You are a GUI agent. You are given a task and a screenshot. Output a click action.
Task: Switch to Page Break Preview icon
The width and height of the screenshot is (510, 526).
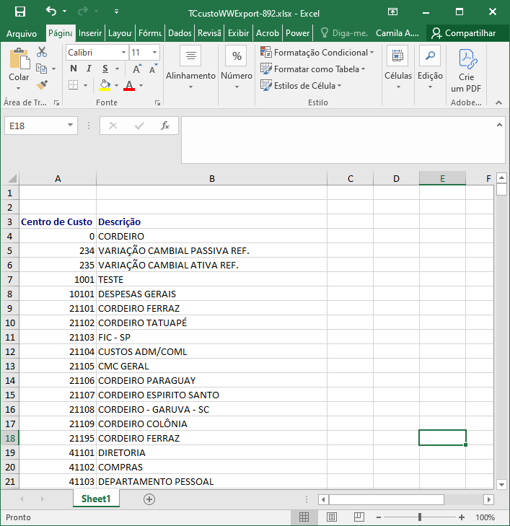pos(359,517)
